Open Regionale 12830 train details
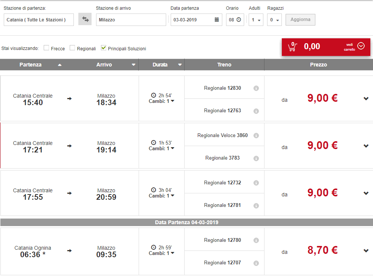 (222, 88)
